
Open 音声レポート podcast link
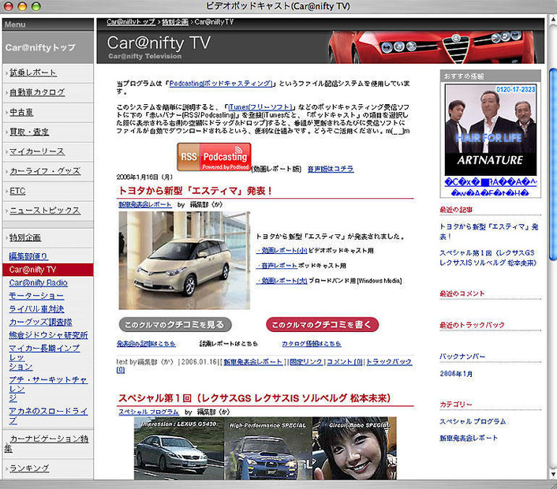[x=277, y=266]
